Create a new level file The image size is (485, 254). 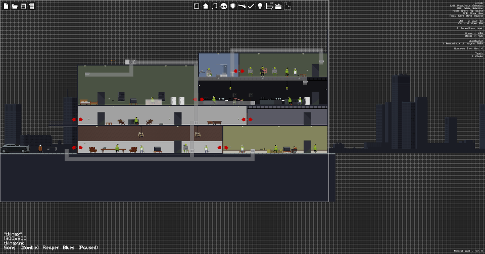[6, 6]
